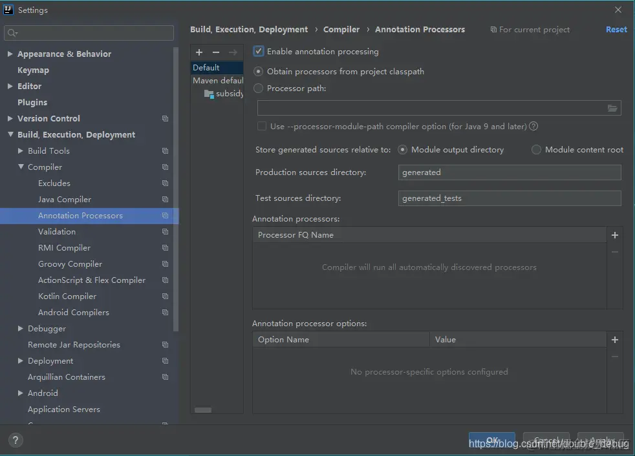Expand Build Tools node
The width and height of the screenshot is (635, 456).
(21, 151)
